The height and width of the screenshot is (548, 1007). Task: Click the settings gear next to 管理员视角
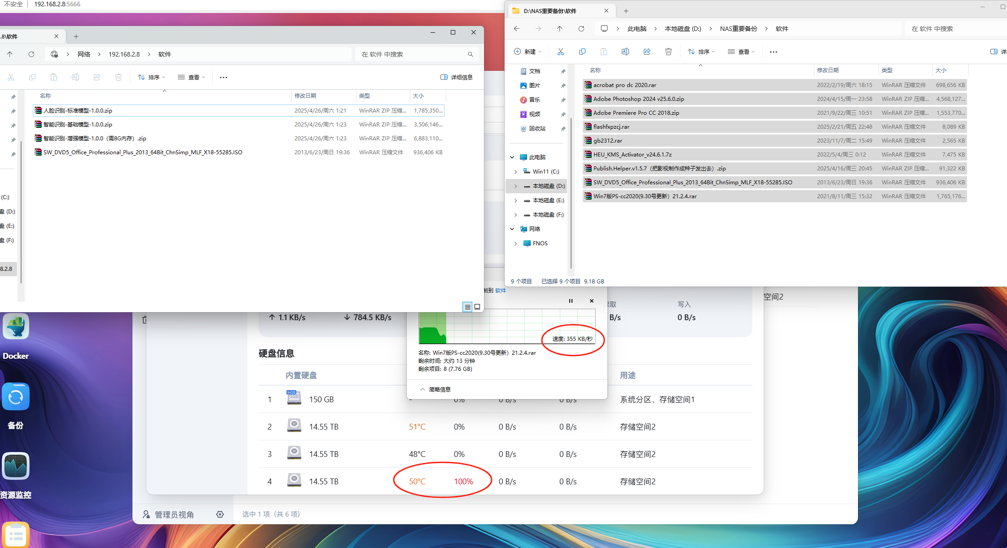click(x=220, y=514)
